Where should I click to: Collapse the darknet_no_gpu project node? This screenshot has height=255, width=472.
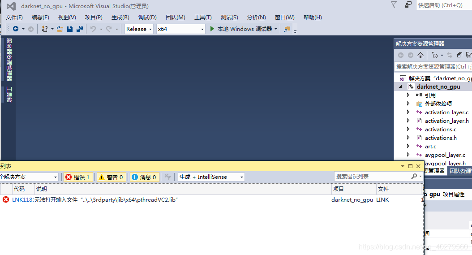click(x=400, y=87)
